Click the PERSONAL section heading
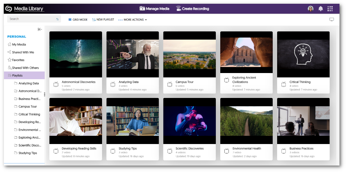Image resolution: width=346 pixels, height=172 pixels. [x=17, y=37]
